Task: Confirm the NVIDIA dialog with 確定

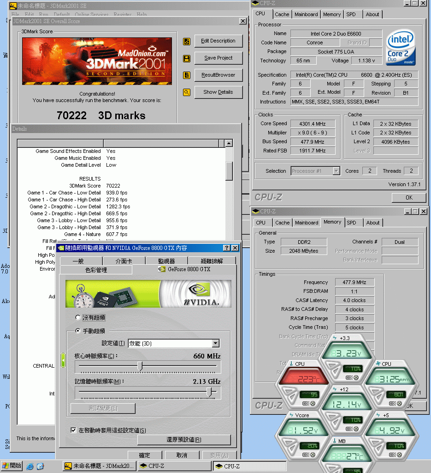Action: pos(144,455)
